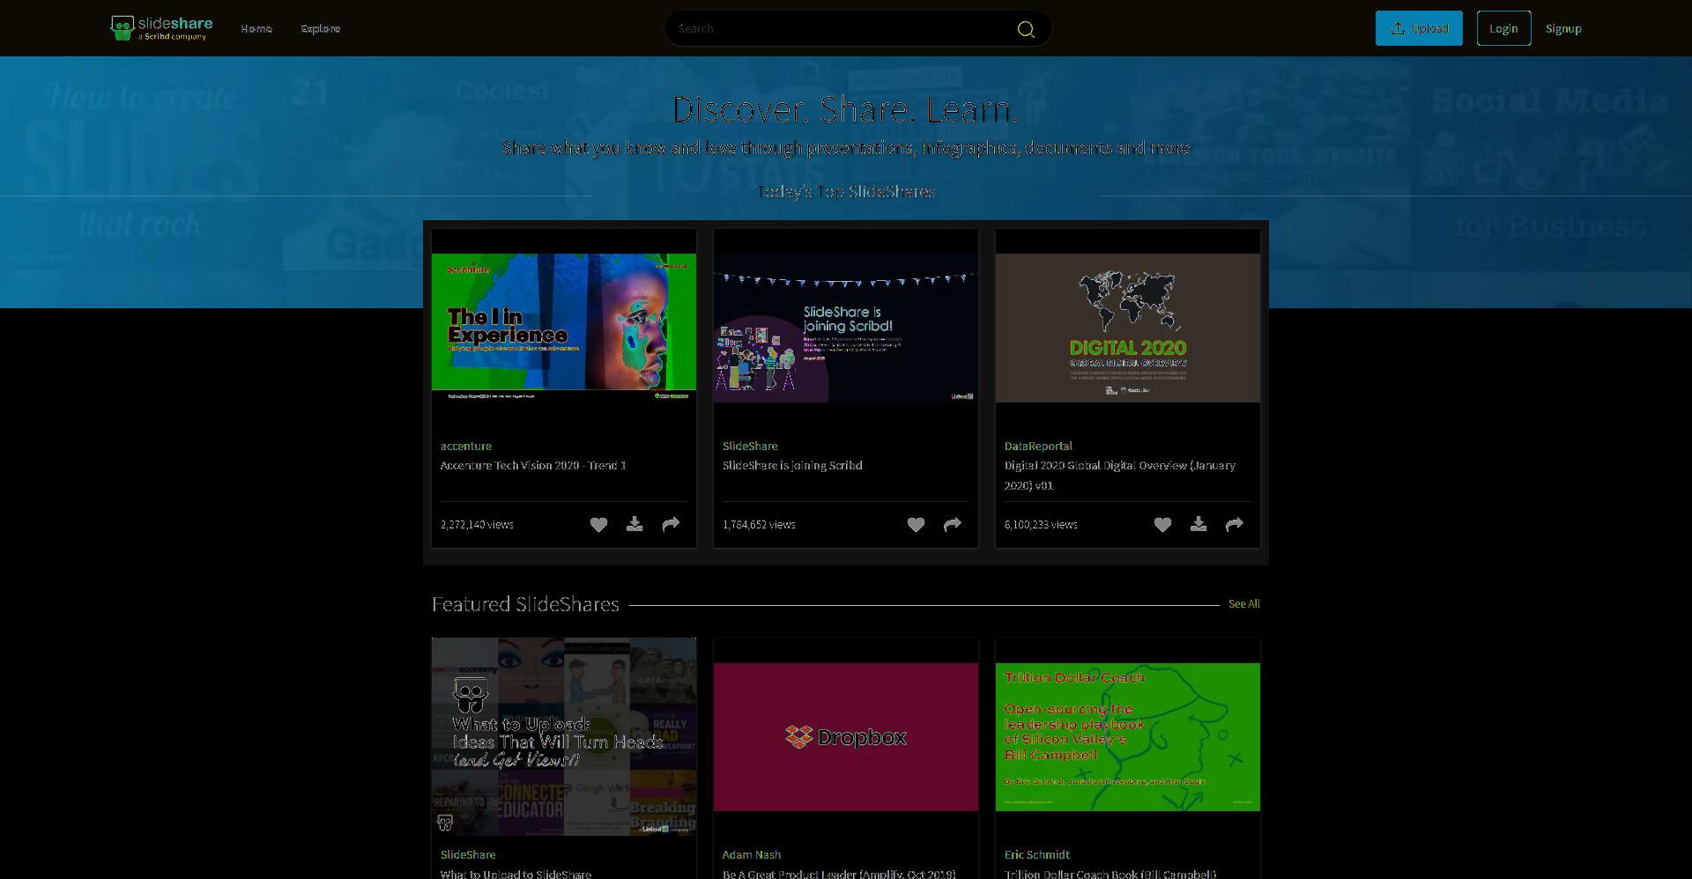Open the Digital 2020 world map thumbnail
1692x879 pixels.
pyautogui.click(x=1128, y=328)
